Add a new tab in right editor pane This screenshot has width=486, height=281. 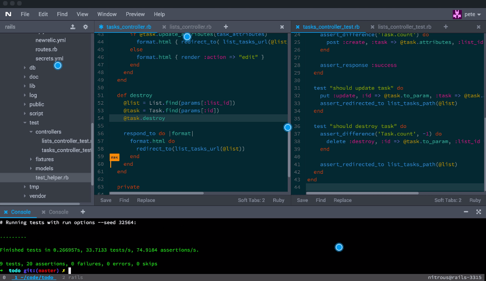[x=446, y=27]
